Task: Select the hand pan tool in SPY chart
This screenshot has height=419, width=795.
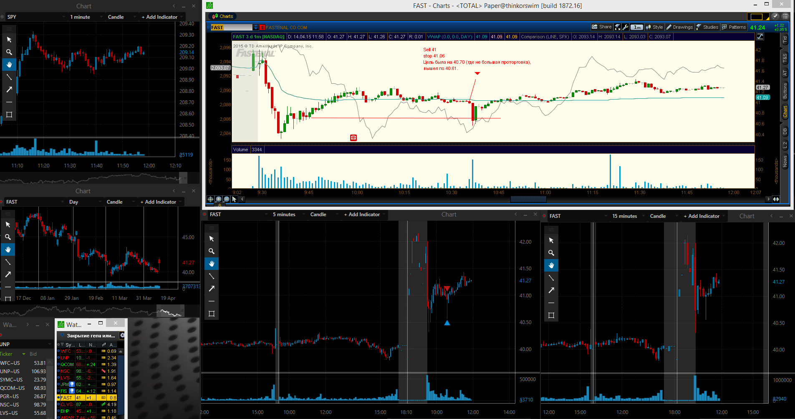Action: (9, 65)
